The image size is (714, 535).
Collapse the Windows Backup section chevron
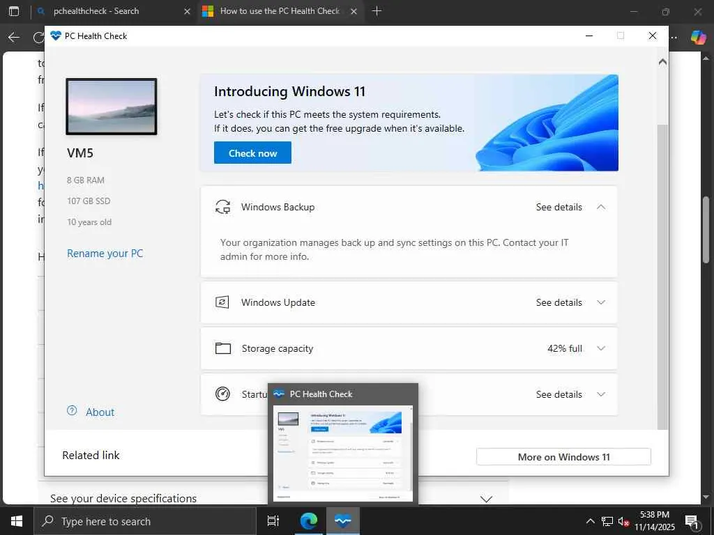point(601,207)
